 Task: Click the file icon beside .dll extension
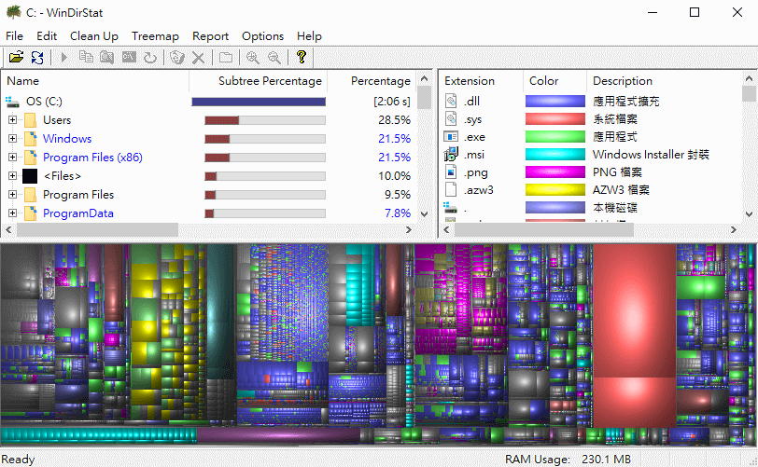(x=451, y=101)
